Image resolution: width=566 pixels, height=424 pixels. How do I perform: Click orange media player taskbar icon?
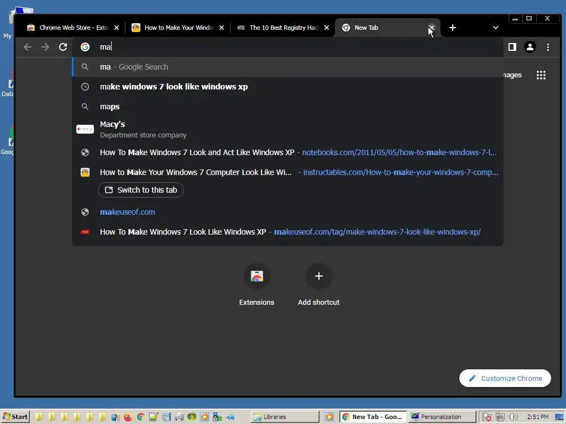click(x=329, y=417)
